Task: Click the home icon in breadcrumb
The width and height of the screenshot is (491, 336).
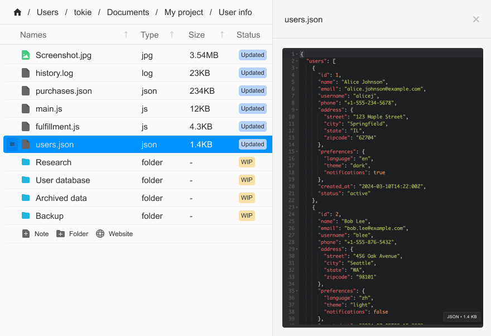Action: pos(17,12)
